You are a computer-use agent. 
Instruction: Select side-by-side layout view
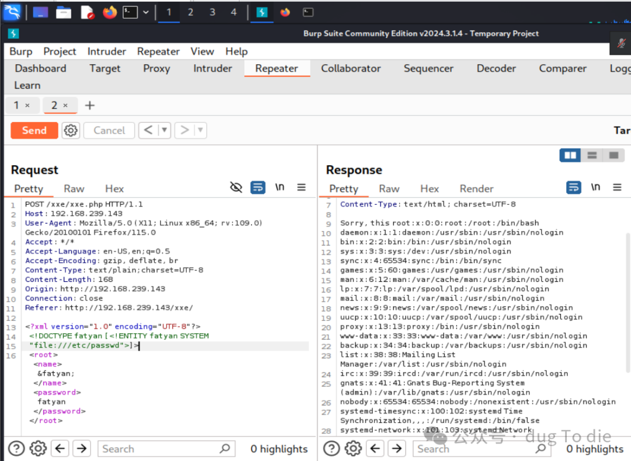(570, 155)
